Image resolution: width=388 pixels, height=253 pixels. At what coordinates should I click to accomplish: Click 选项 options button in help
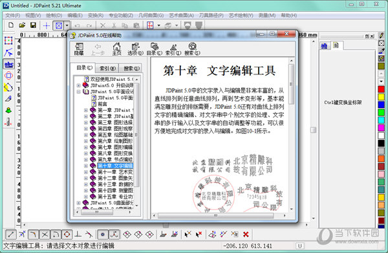tap(135, 49)
